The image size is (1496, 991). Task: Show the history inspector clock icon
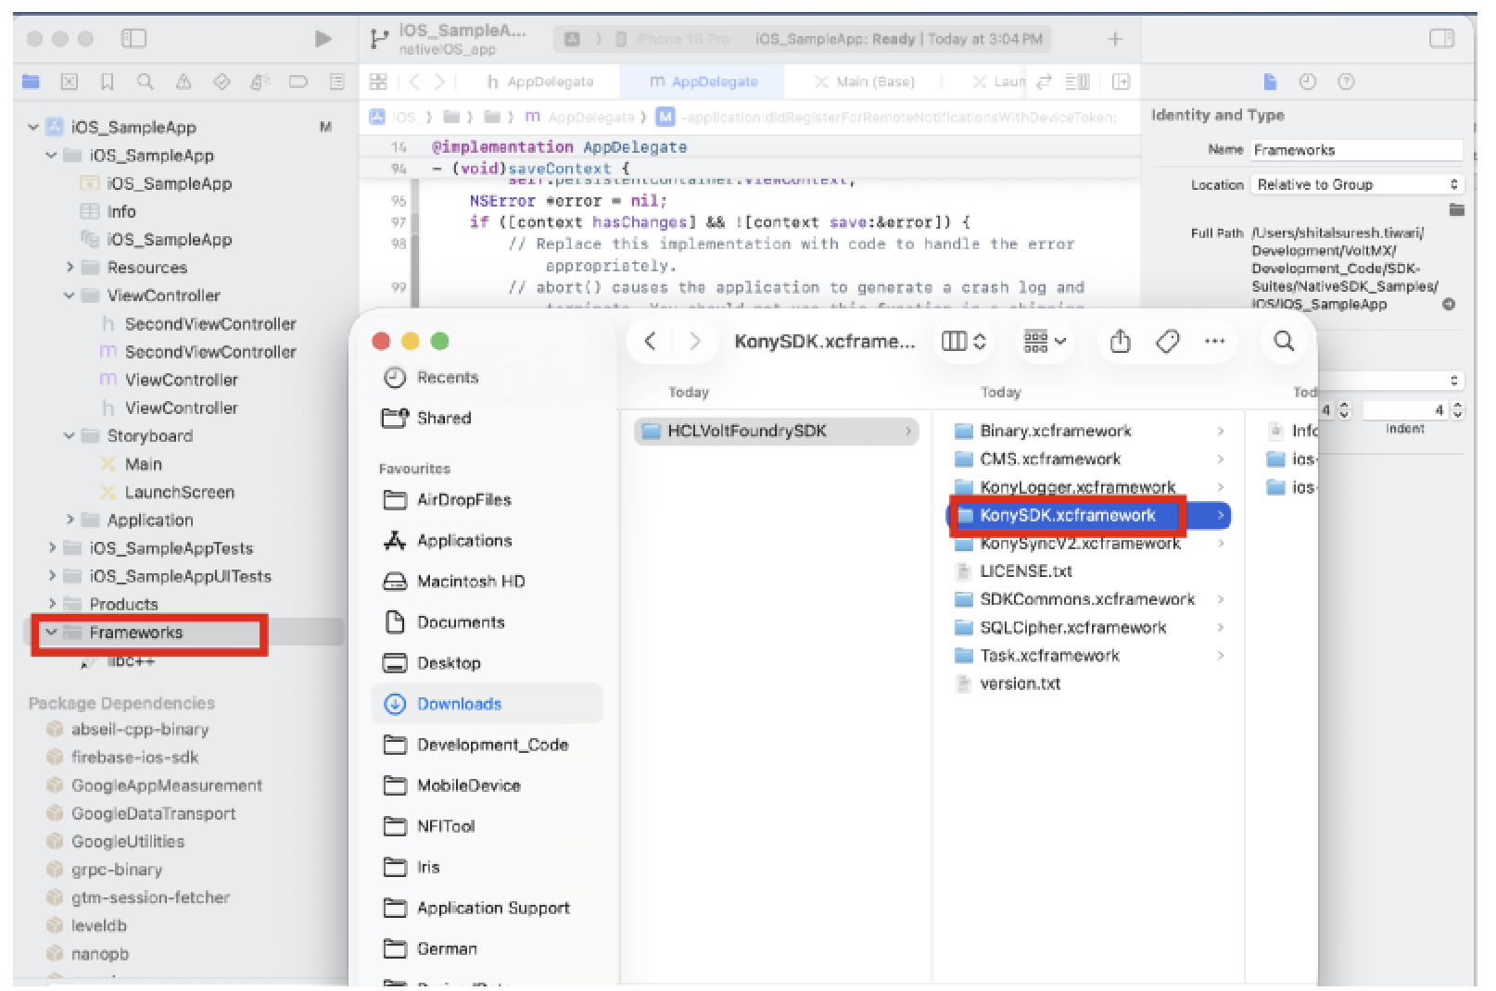pyautogui.click(x=1307, y=82)
